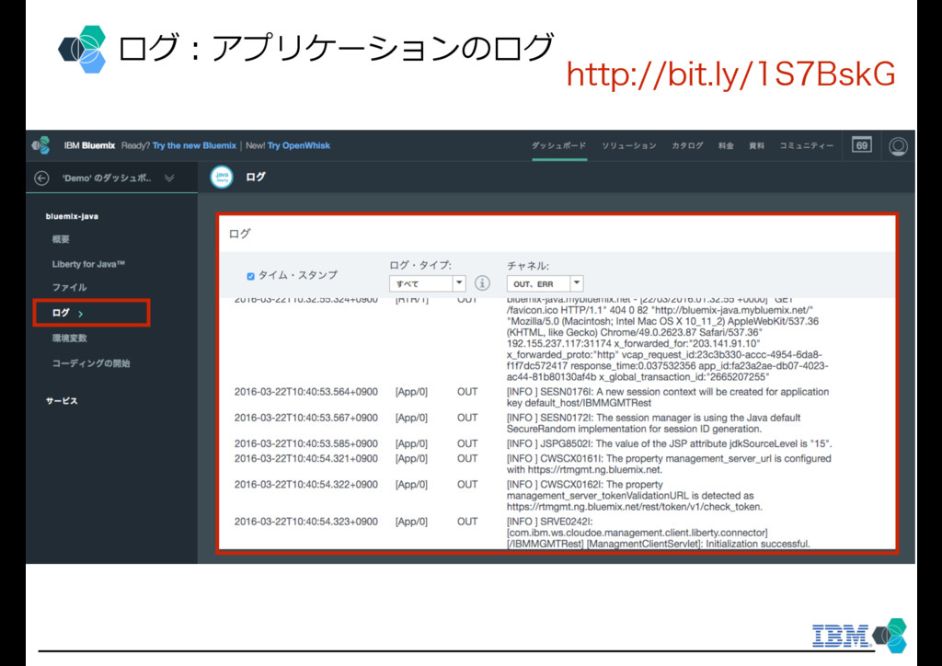Click log timestamp 2016-03-22T10:40:53.585+0900

(305, 443)
